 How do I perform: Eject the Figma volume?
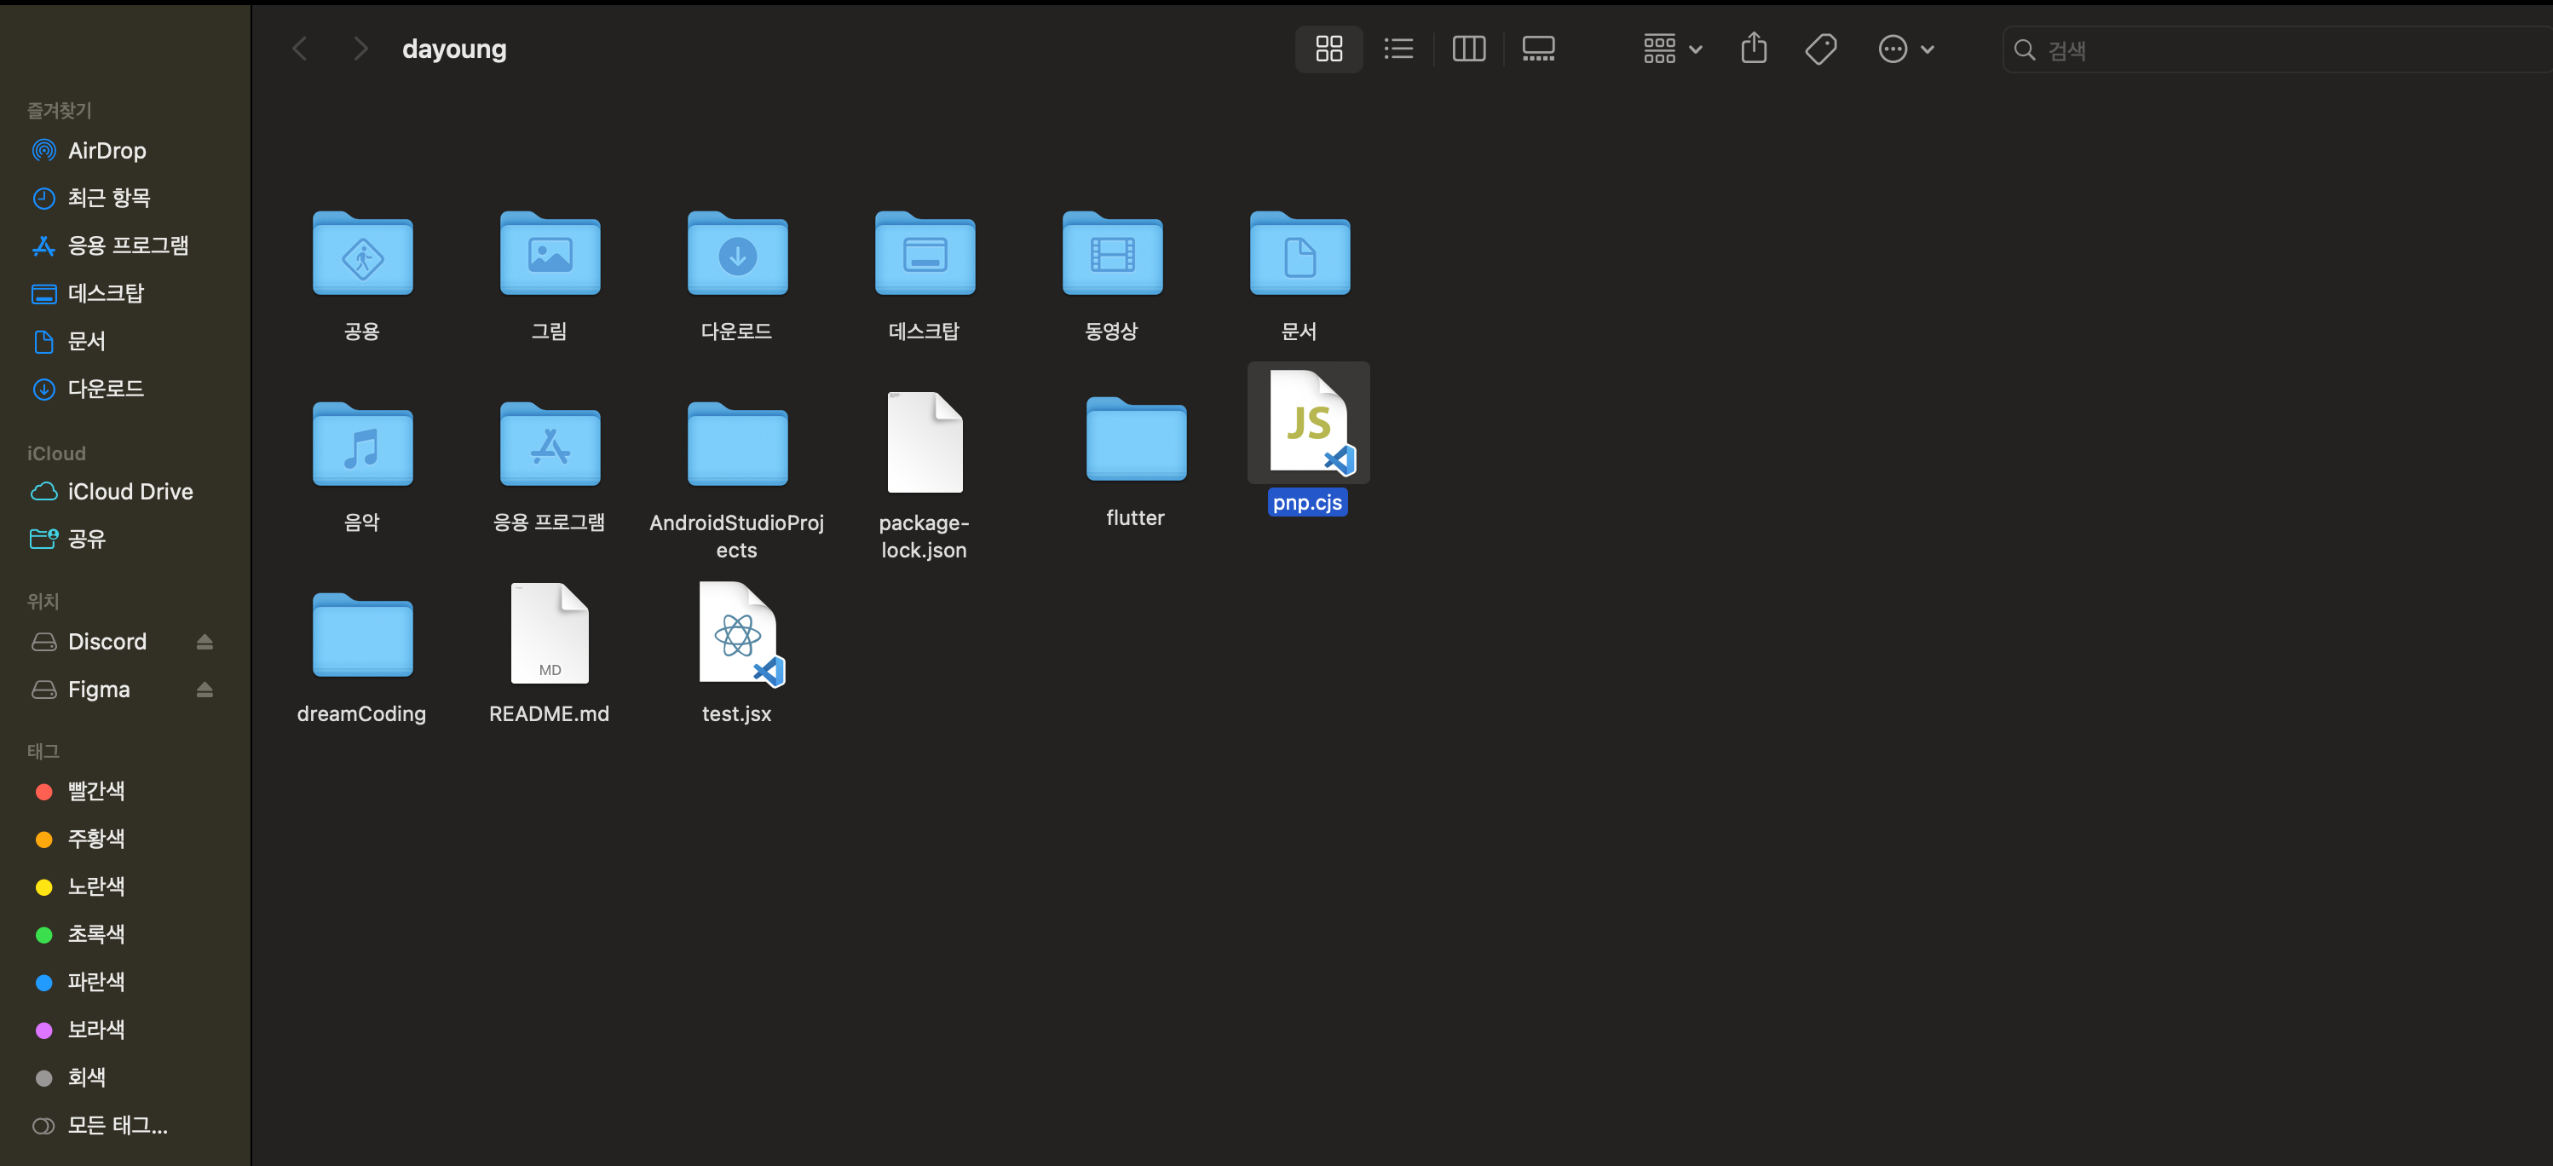click(205, 689)
